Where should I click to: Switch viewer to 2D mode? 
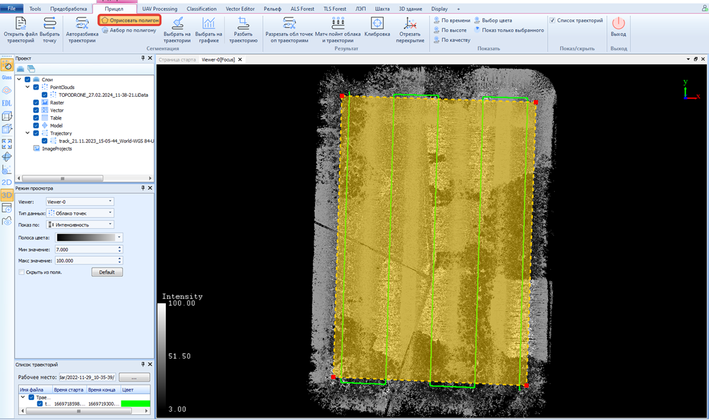(7, 182)
